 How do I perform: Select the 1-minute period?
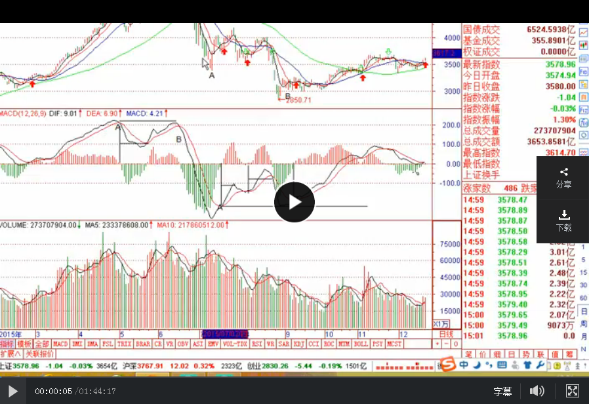point(583,247)
